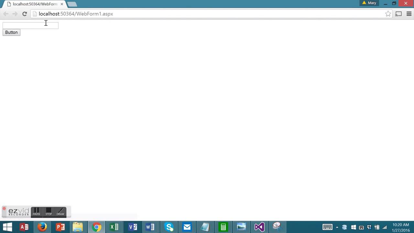
Task: Open the taskbar clock showing 10:20 AM
Action: click(401, 227)
